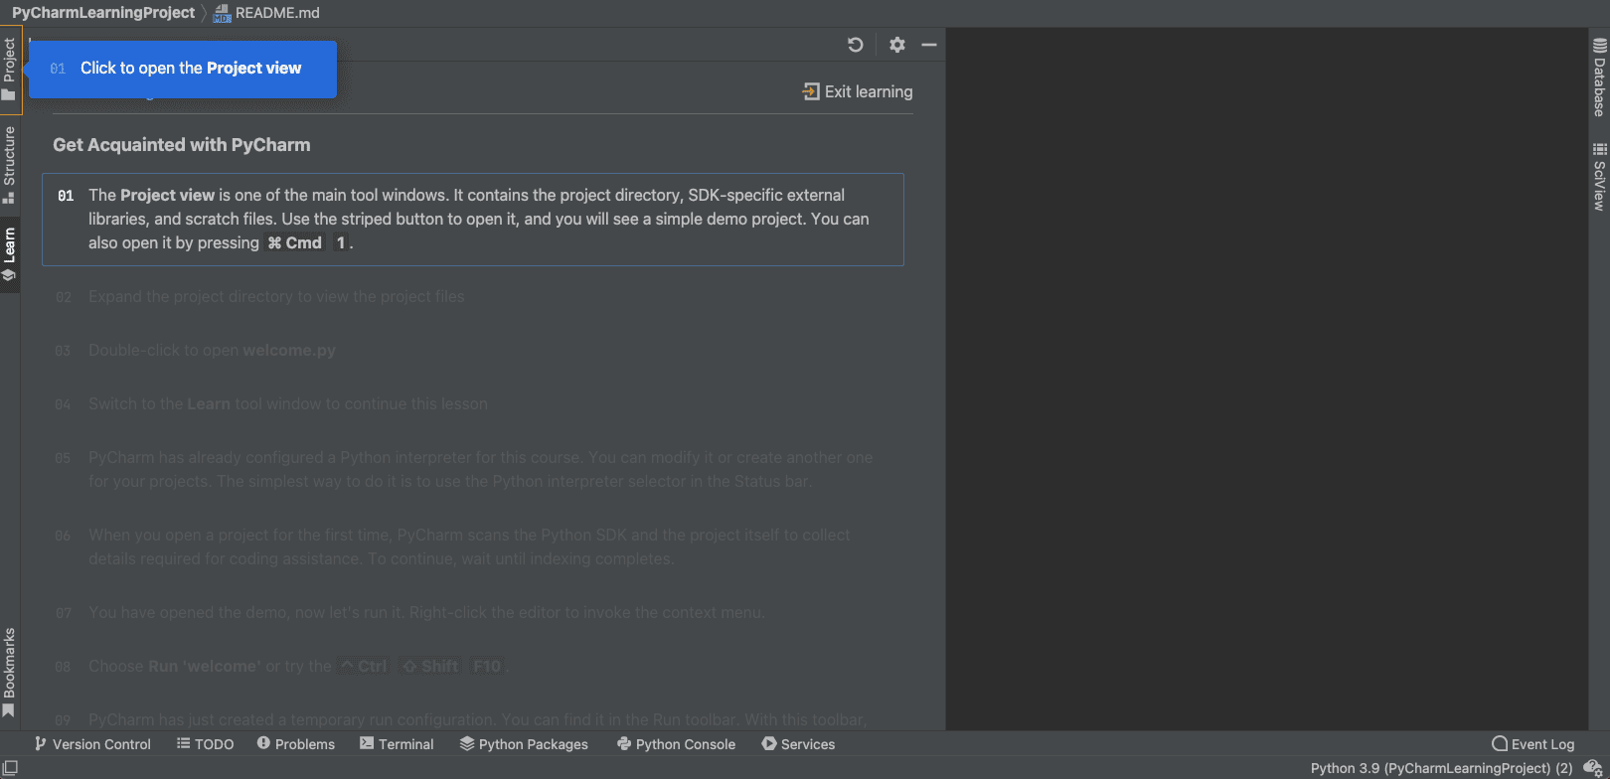1610x779 pixels.
Task: Open the Problems tool window
Action: point(295,744)
